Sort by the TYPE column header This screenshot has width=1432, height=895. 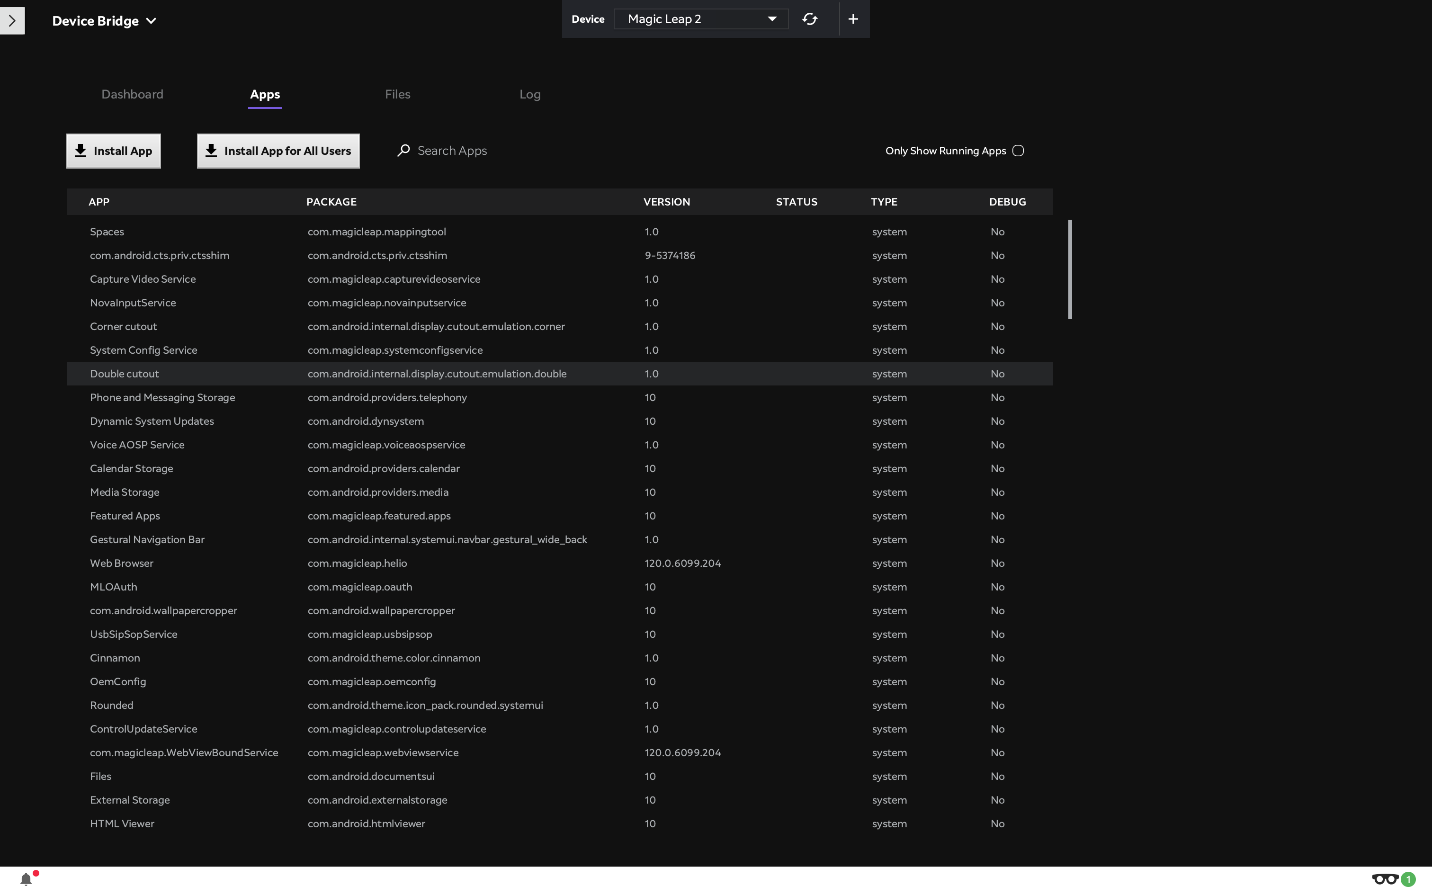point(884,202)
